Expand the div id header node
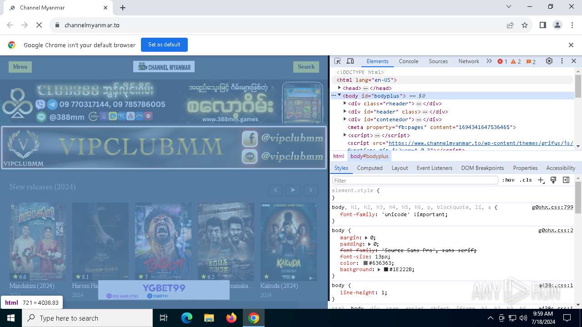 (x=345, y=111)
